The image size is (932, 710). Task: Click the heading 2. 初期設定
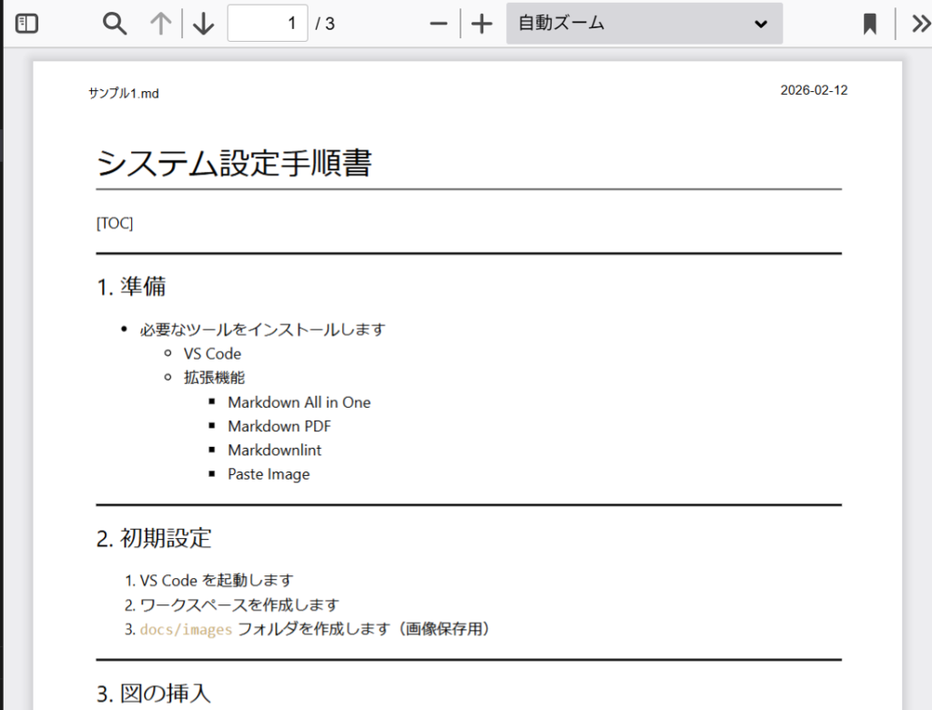coord(154,538)
